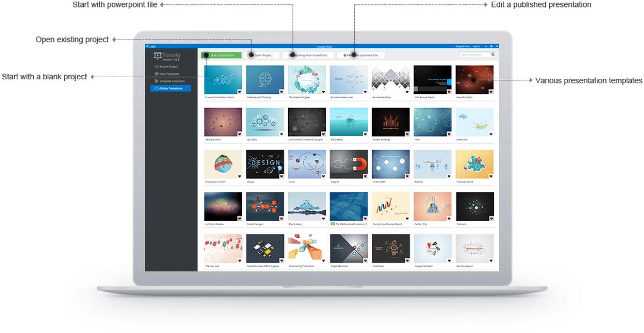The width and height of the screenshot is (644, 333).
Task: Select the Focusky logo icon
Action: point(158,56)
